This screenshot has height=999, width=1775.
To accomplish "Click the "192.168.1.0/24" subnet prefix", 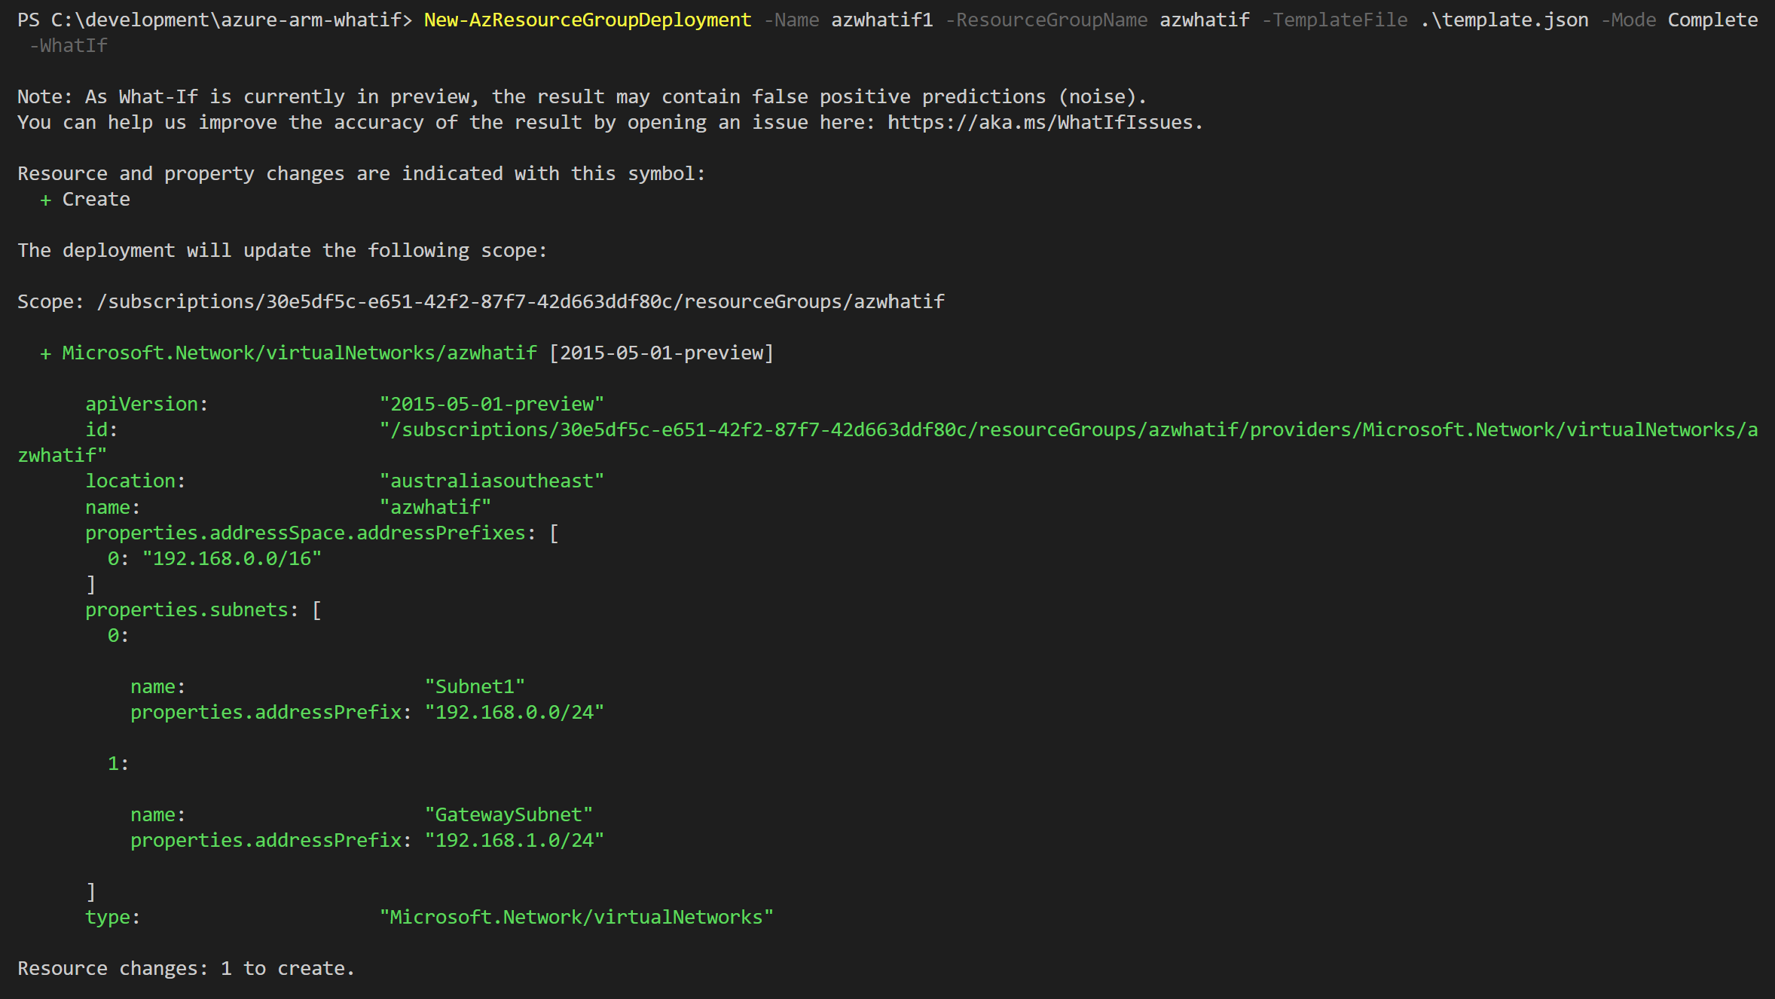I will point(515,839).
